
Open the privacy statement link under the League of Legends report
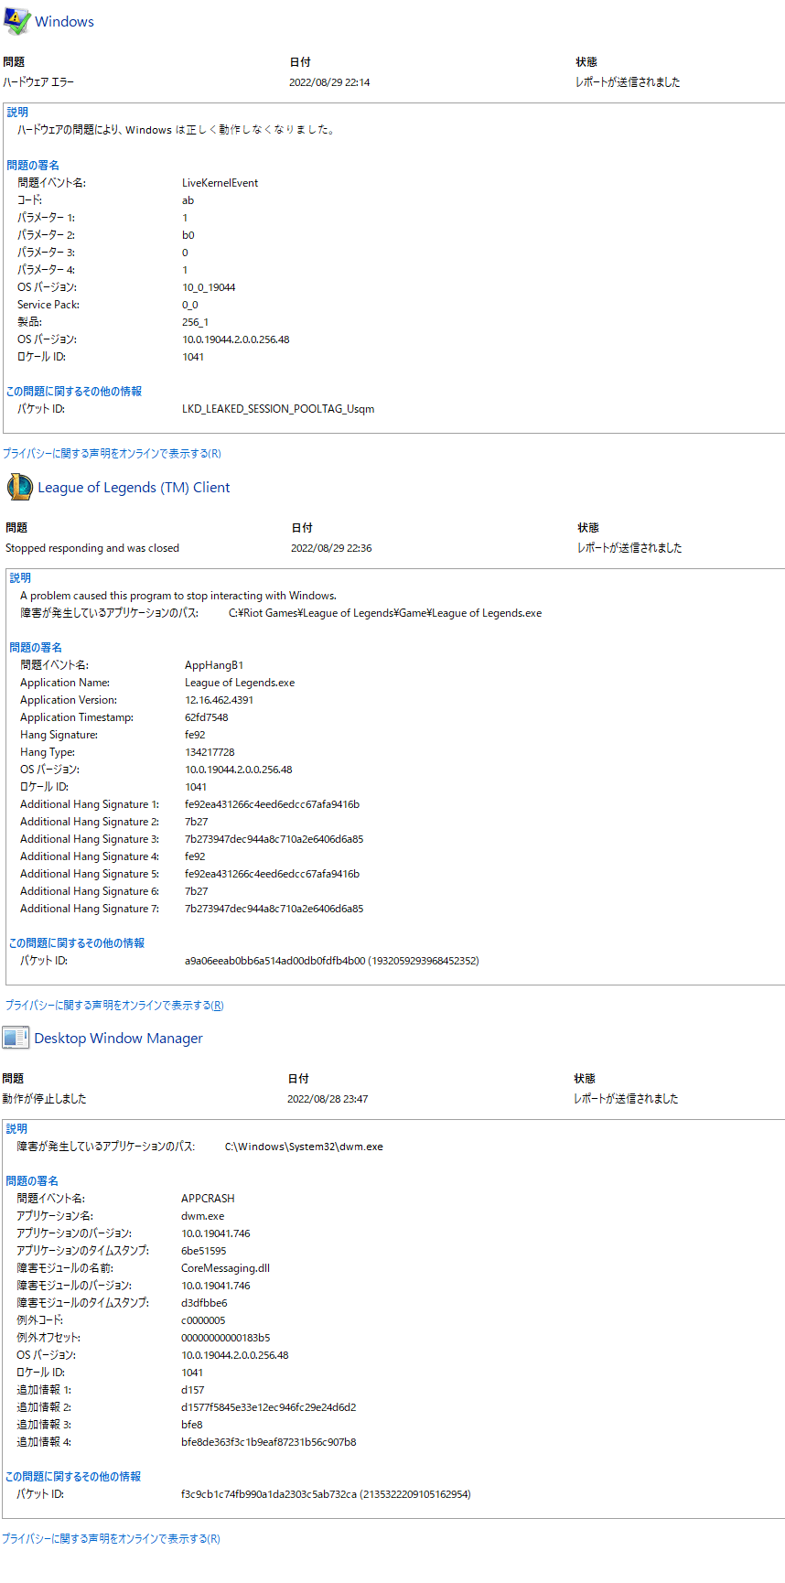coord(114,1005)
